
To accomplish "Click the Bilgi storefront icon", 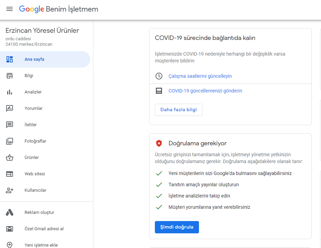I will point(10,76).
